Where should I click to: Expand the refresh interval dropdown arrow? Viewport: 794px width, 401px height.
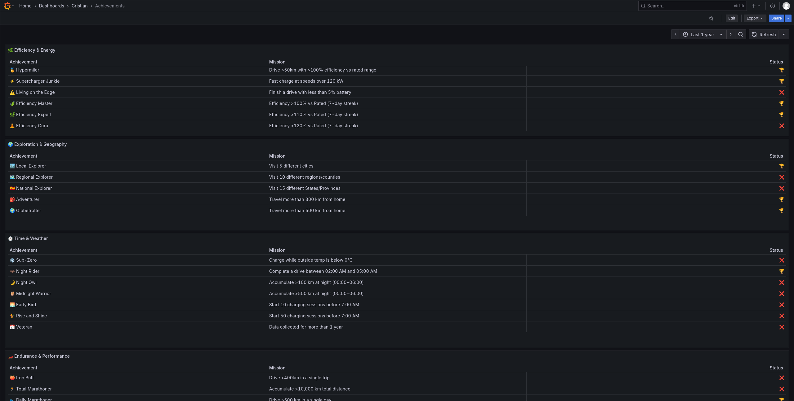(x=784, y=34)
